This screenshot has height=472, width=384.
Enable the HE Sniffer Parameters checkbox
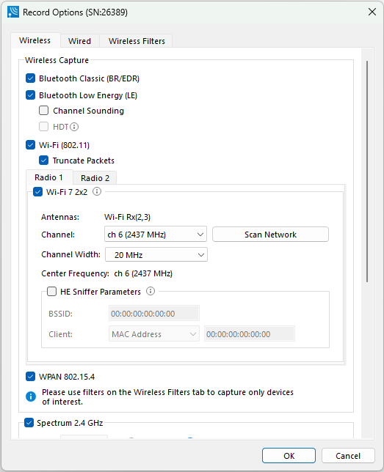point(51,292)
